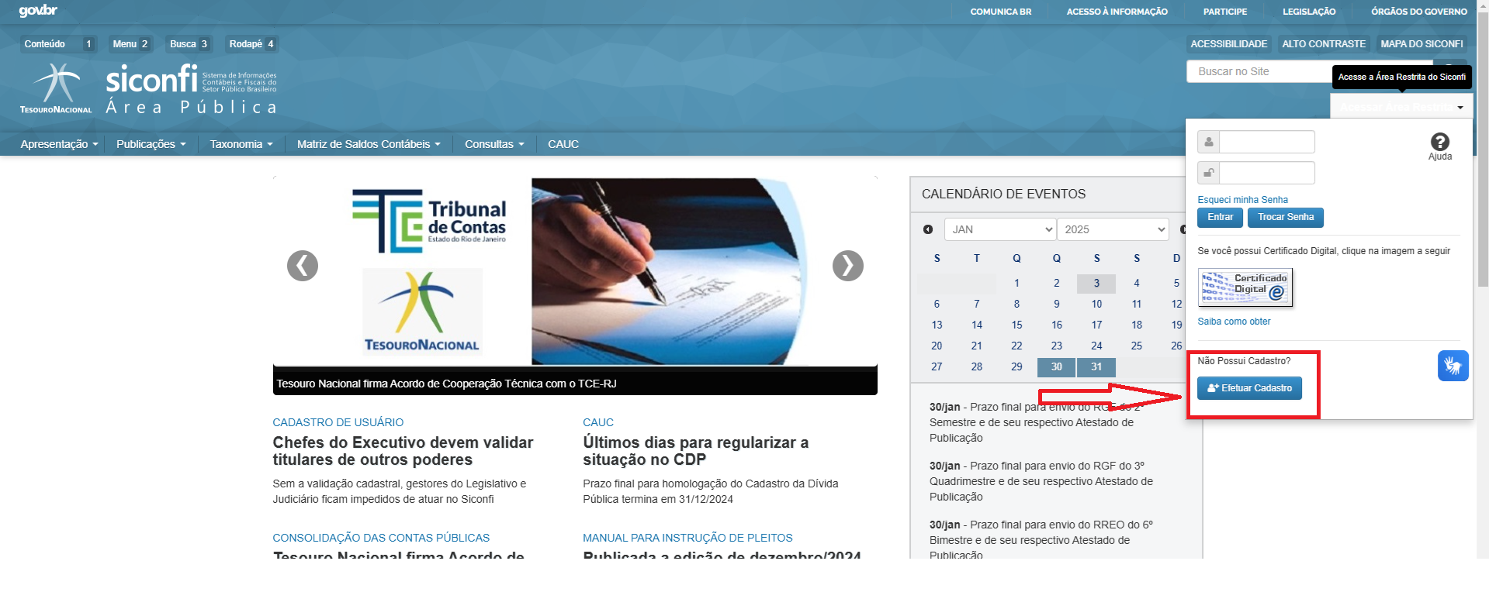Click the Trocar Senha button
Viewport: 1489px width, 616px height.
click(1285, 218)
